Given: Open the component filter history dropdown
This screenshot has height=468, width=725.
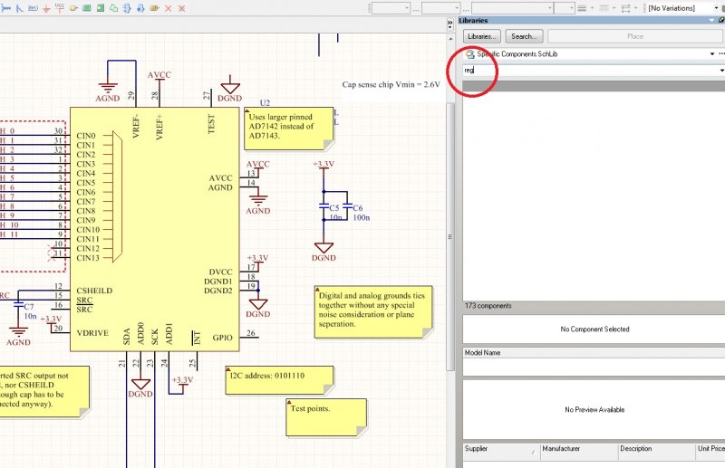Looking at the screenshot, I should pyautogui.click(x=720, y=70).
